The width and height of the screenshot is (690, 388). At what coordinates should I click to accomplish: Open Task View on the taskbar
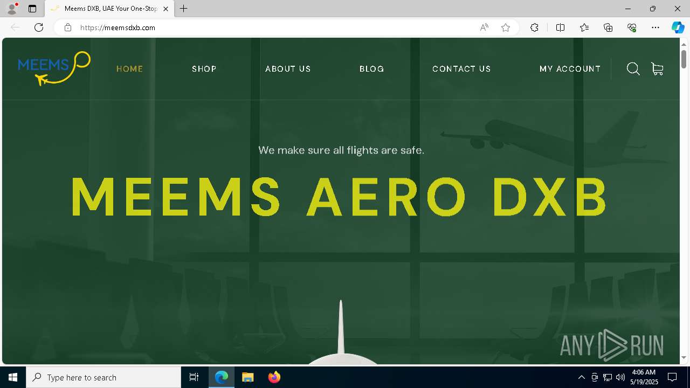tap(194, 377)
